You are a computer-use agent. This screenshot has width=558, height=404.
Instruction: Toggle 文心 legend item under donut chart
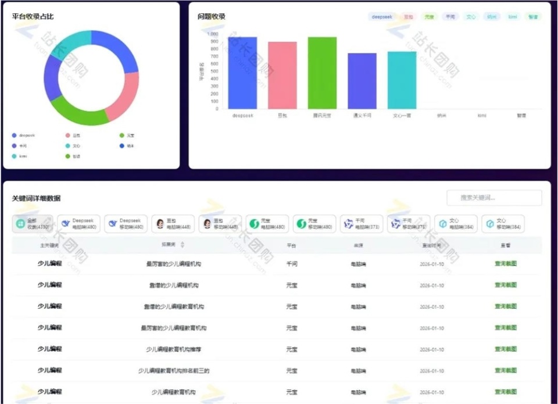tap(73, 145)
